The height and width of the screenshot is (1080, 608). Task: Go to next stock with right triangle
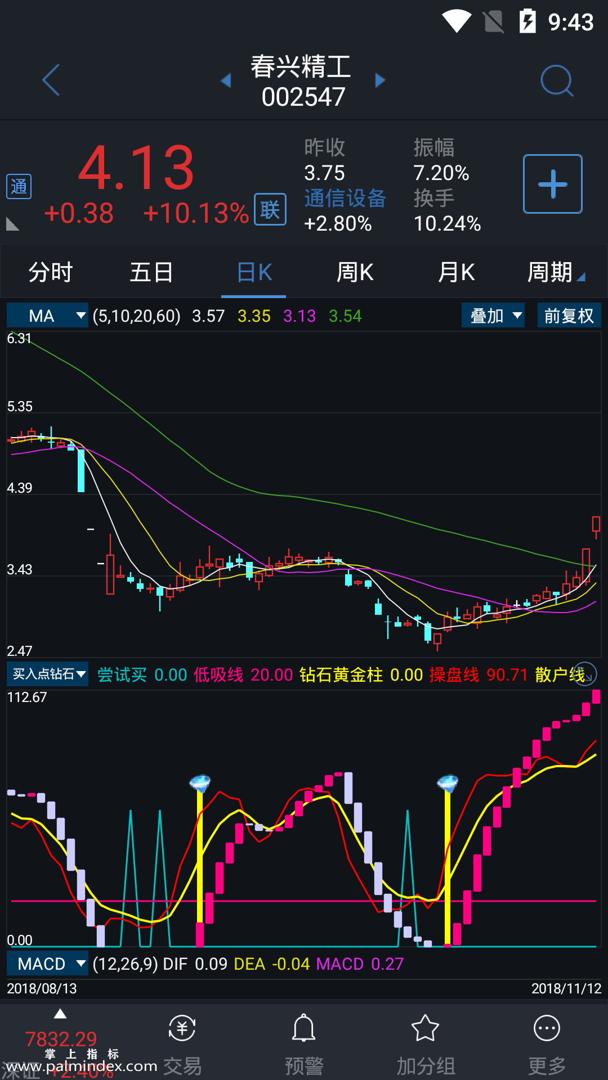[x=380, y=80]
